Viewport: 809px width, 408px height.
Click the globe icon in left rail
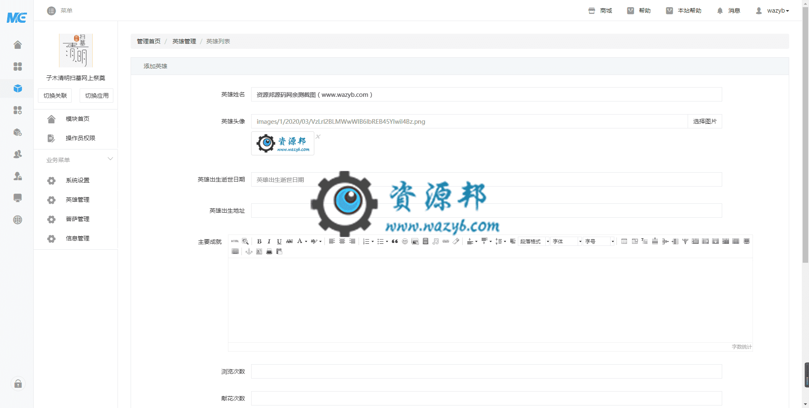pos(17,220)
